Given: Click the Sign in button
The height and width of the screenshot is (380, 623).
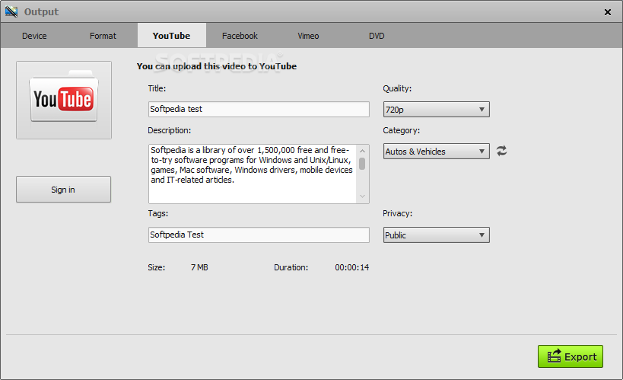Looking at the screenshot, I should tap(64, 190).
